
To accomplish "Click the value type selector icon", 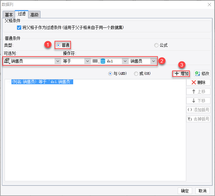I will tap(95, 61).
